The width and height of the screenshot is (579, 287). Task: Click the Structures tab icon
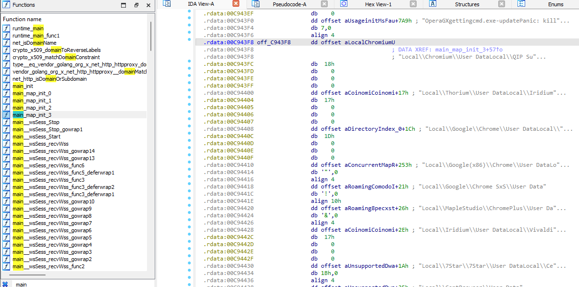(432, 4)
